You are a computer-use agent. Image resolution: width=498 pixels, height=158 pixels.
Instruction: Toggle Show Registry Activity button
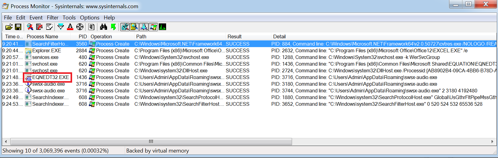tap(125, 27)
